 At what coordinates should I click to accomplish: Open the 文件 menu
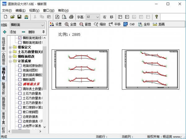coord(7,10)
